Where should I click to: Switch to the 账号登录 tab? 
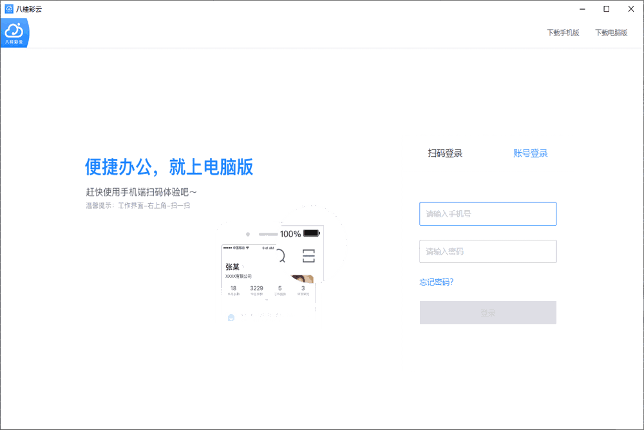click(529, 153)
